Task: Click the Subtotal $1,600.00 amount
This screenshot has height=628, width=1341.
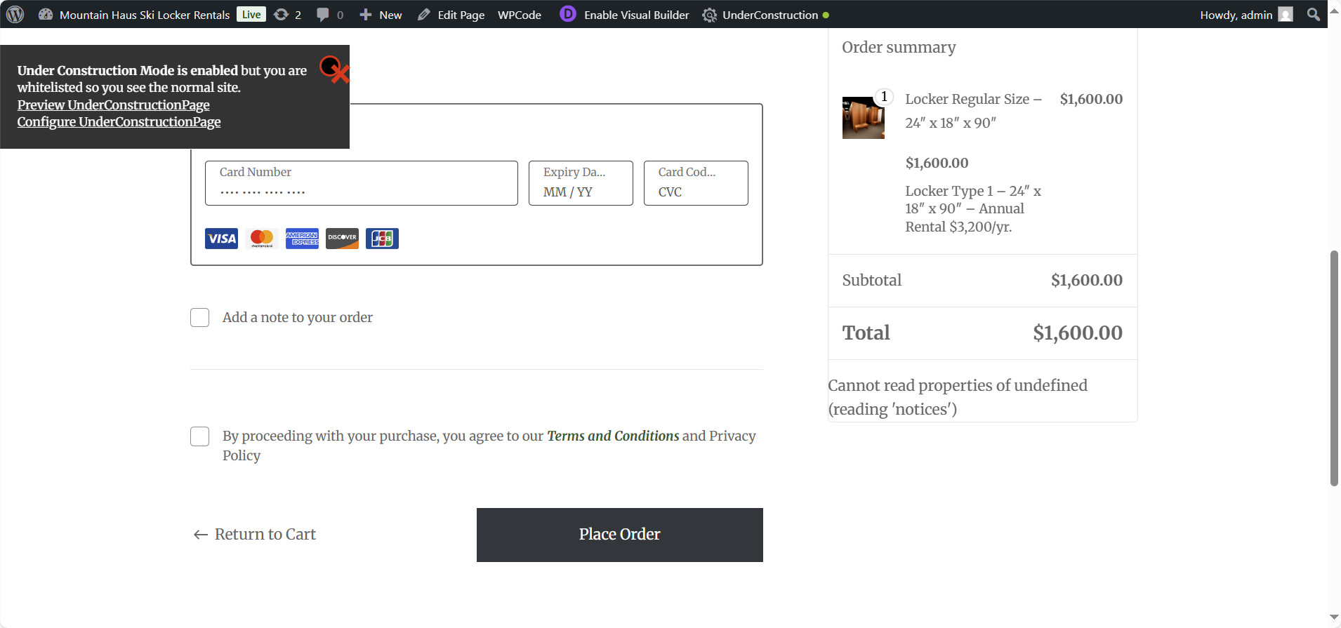Action: pos(1087,280)
